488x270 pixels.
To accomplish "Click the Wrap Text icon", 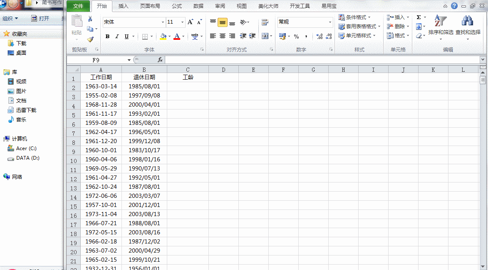I will 265,22.
